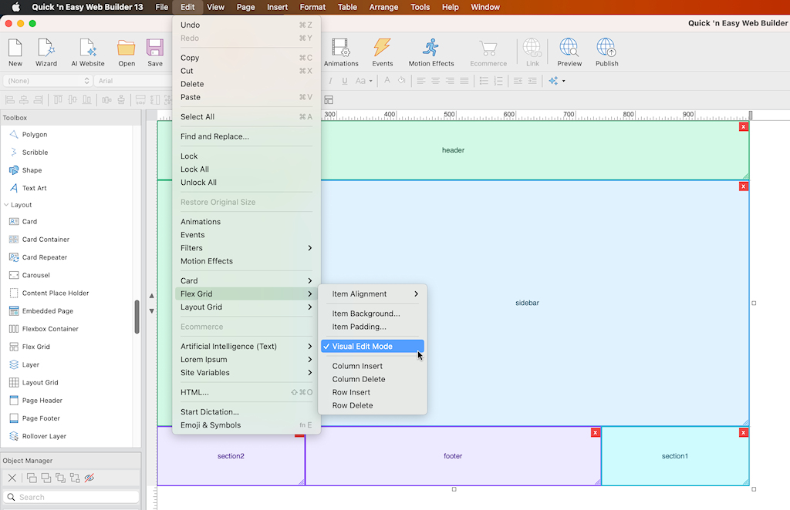Expand the Item Alignment submenu
This screenshot has width=790, height=510.
(x=373, y=294)
